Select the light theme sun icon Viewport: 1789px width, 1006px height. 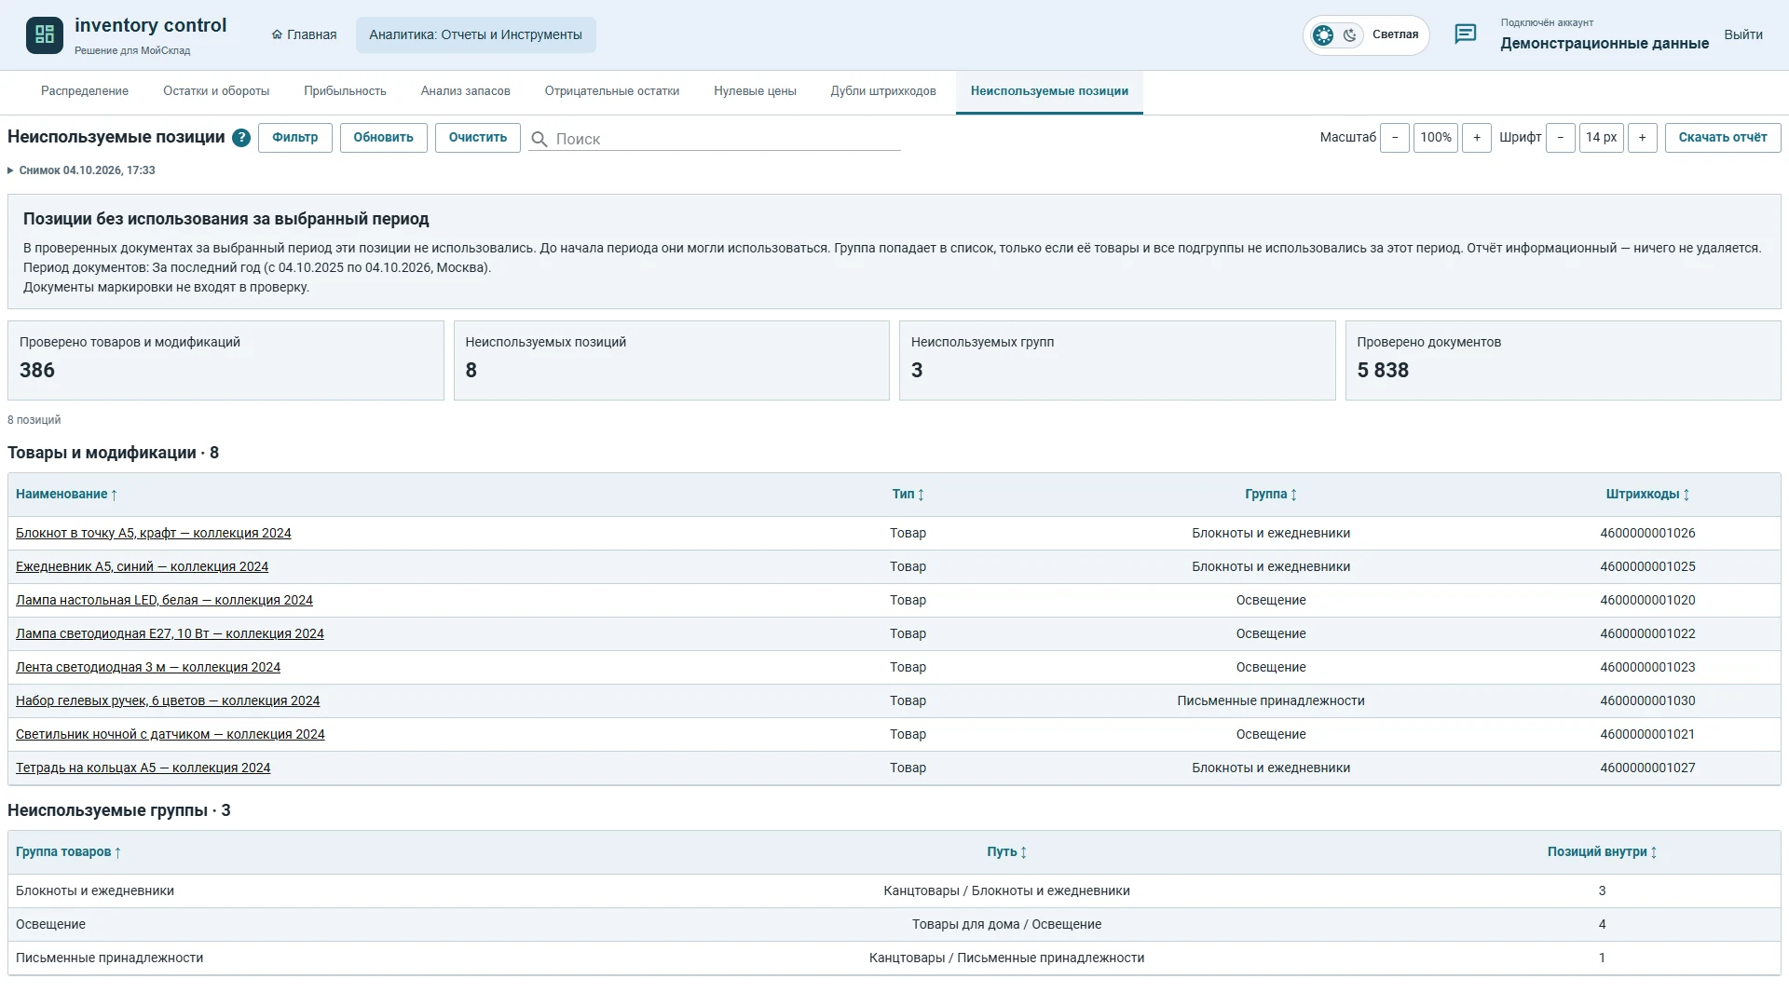click(x=1323, y=35)
